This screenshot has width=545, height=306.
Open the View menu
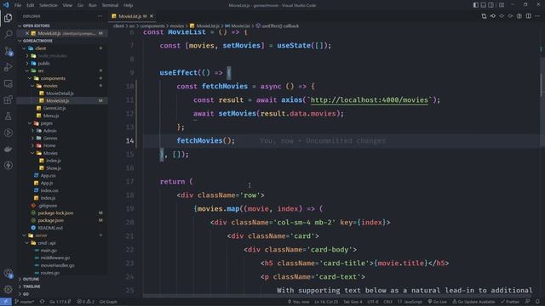67,5
